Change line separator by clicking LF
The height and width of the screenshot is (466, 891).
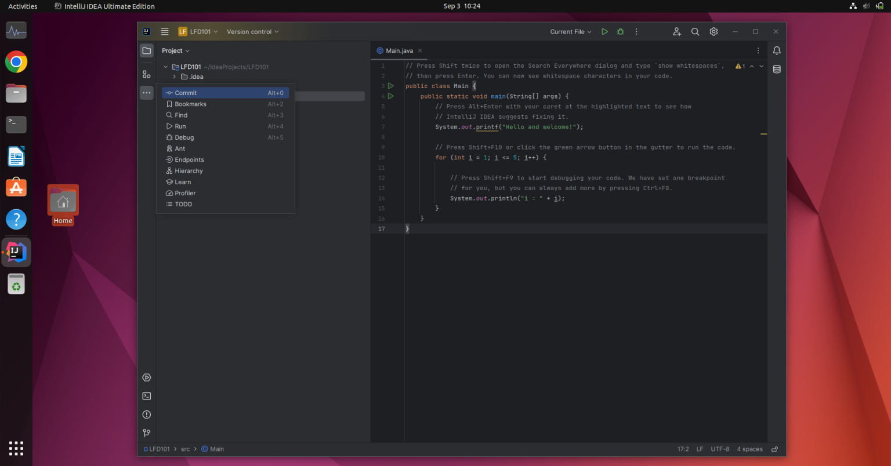click(x=700, y=449)
